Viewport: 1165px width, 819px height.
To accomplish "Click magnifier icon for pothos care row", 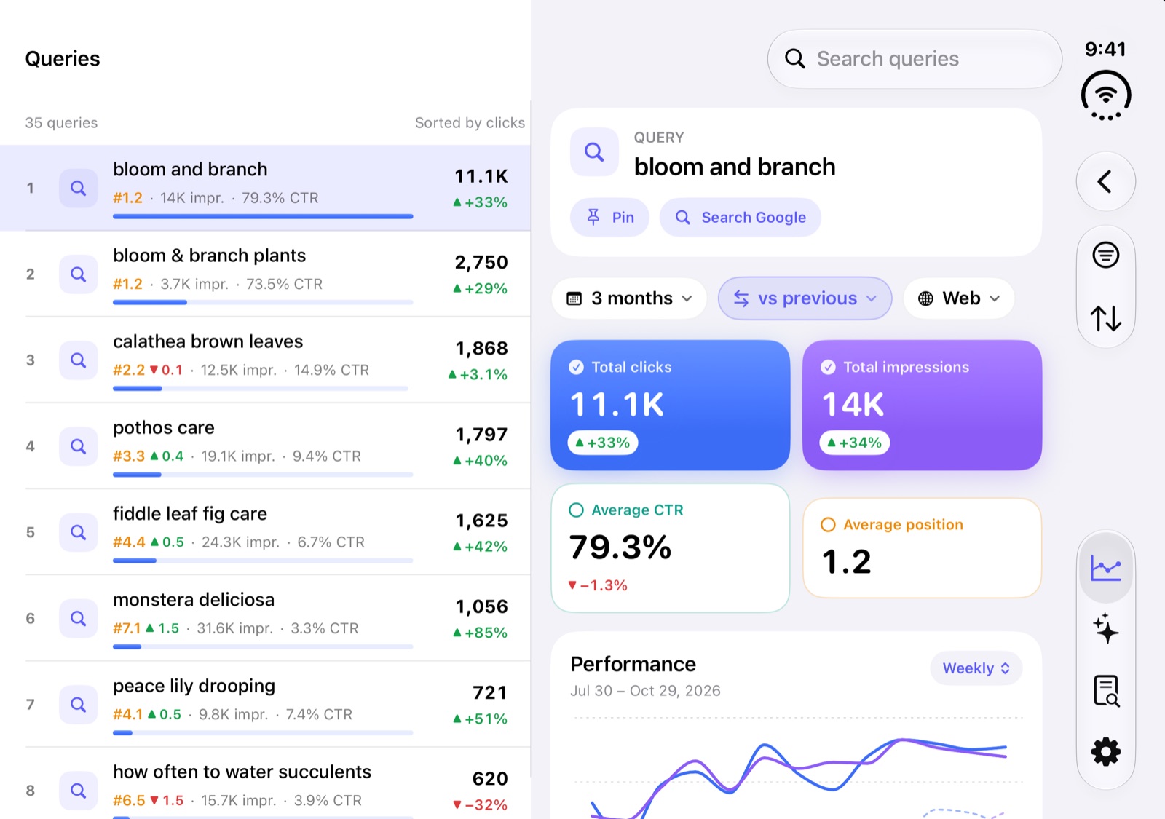I will [79, 446].
